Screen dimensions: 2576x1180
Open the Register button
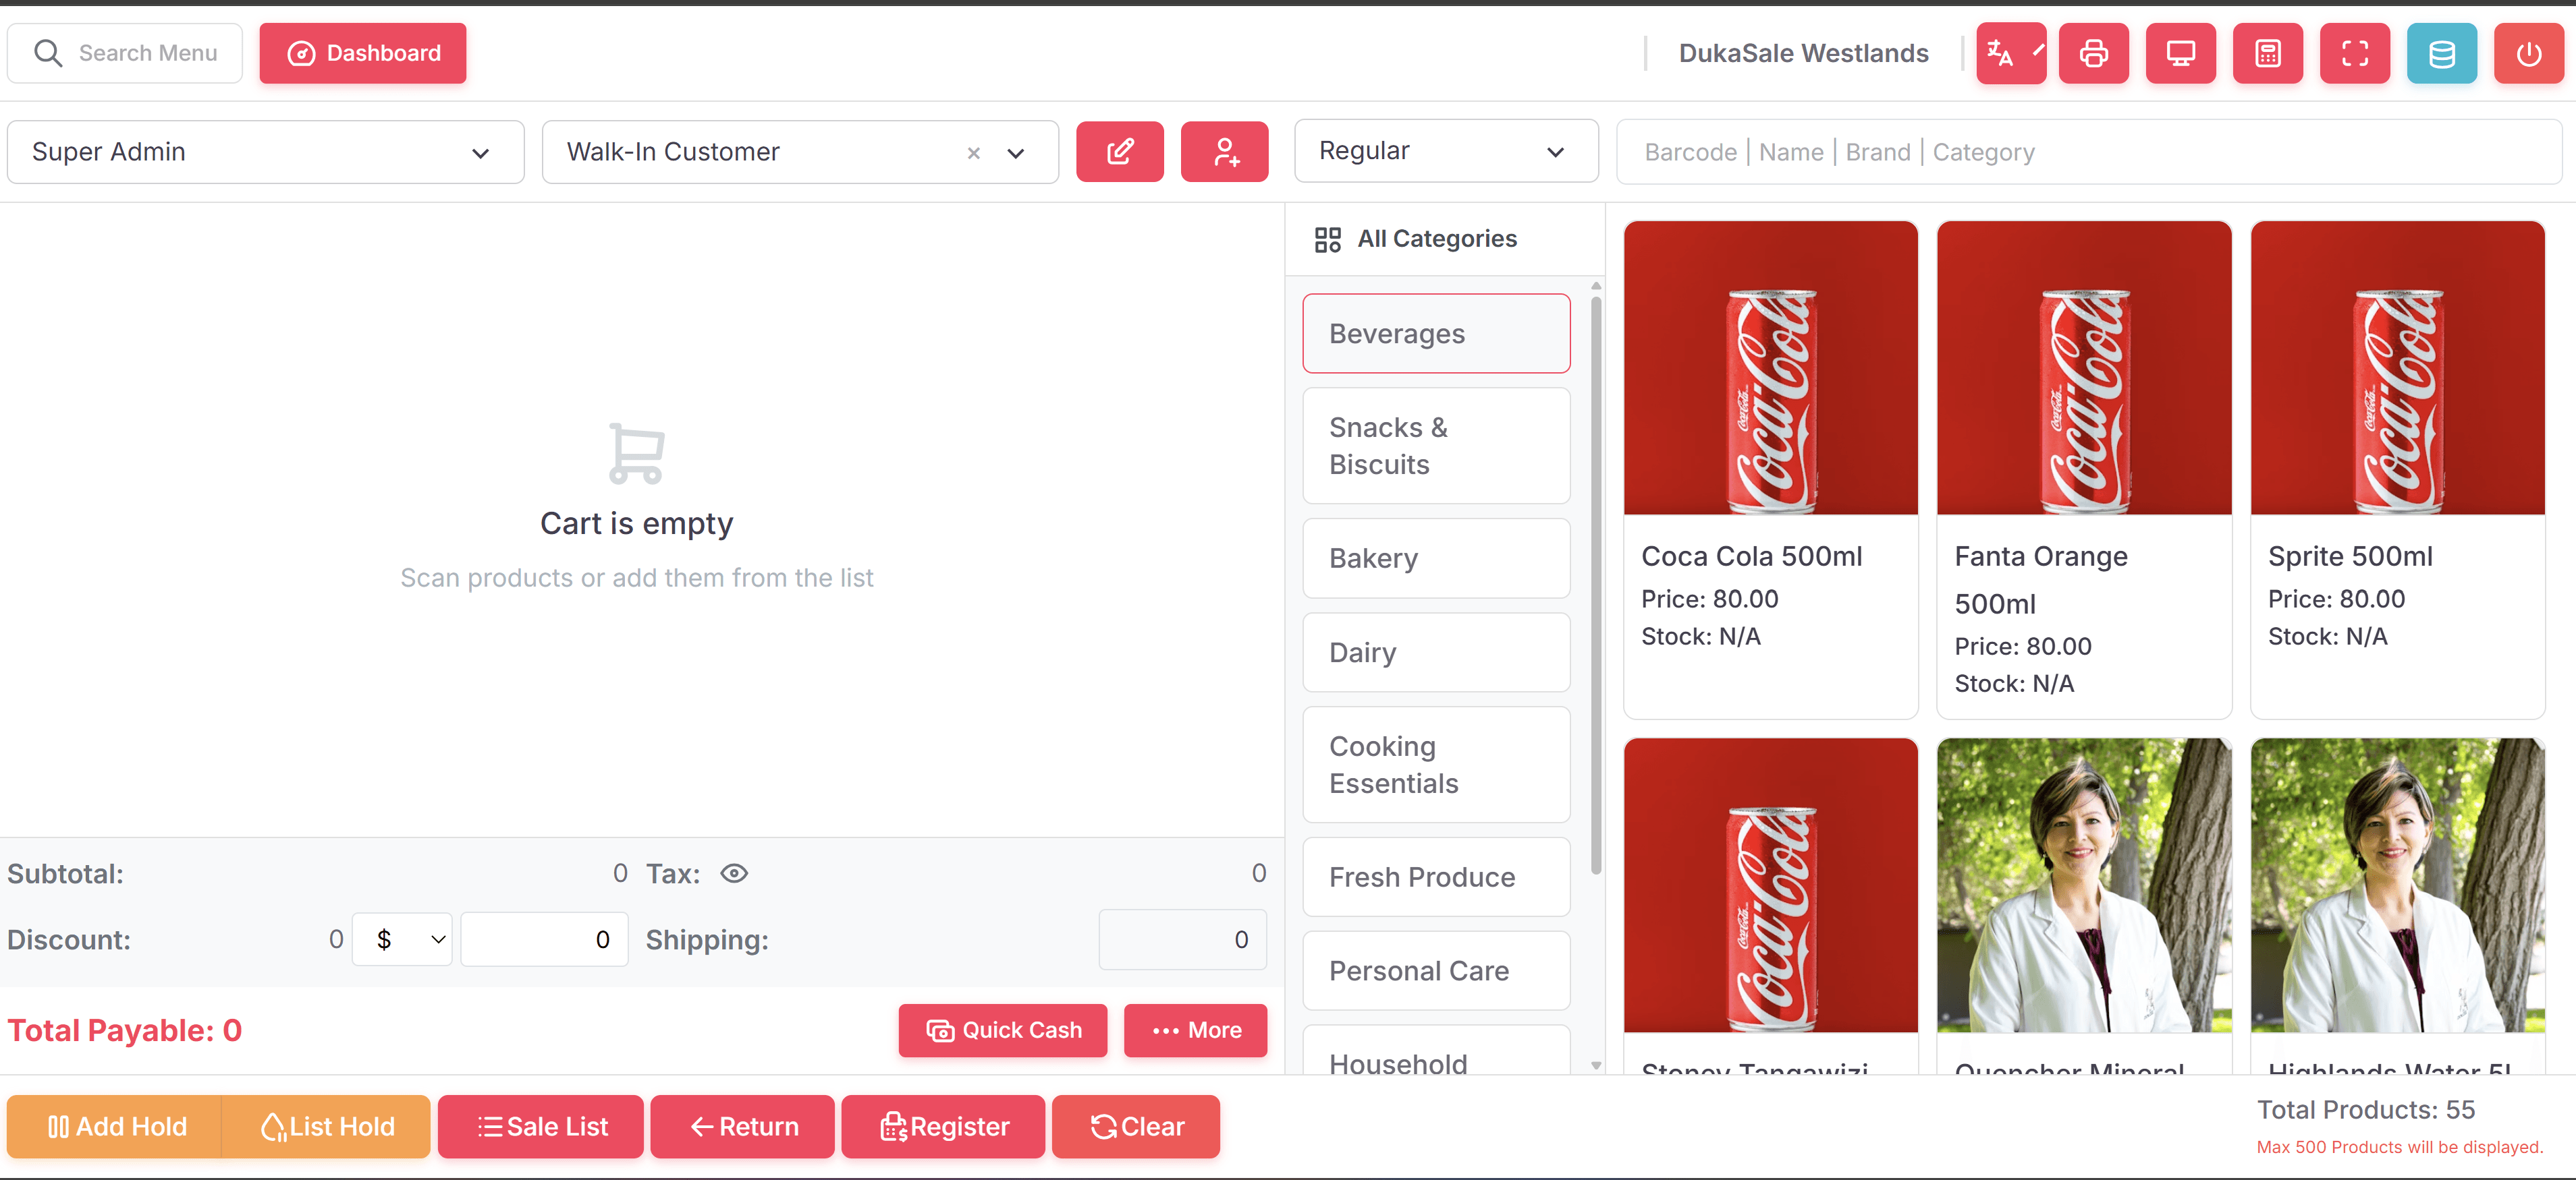tap(943, 1126)
